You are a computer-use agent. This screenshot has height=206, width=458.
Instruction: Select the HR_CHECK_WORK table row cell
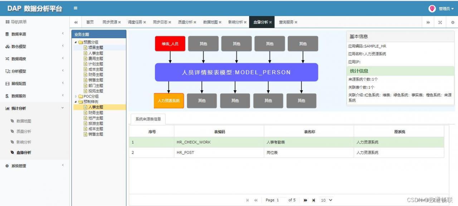tap(219, 142)
